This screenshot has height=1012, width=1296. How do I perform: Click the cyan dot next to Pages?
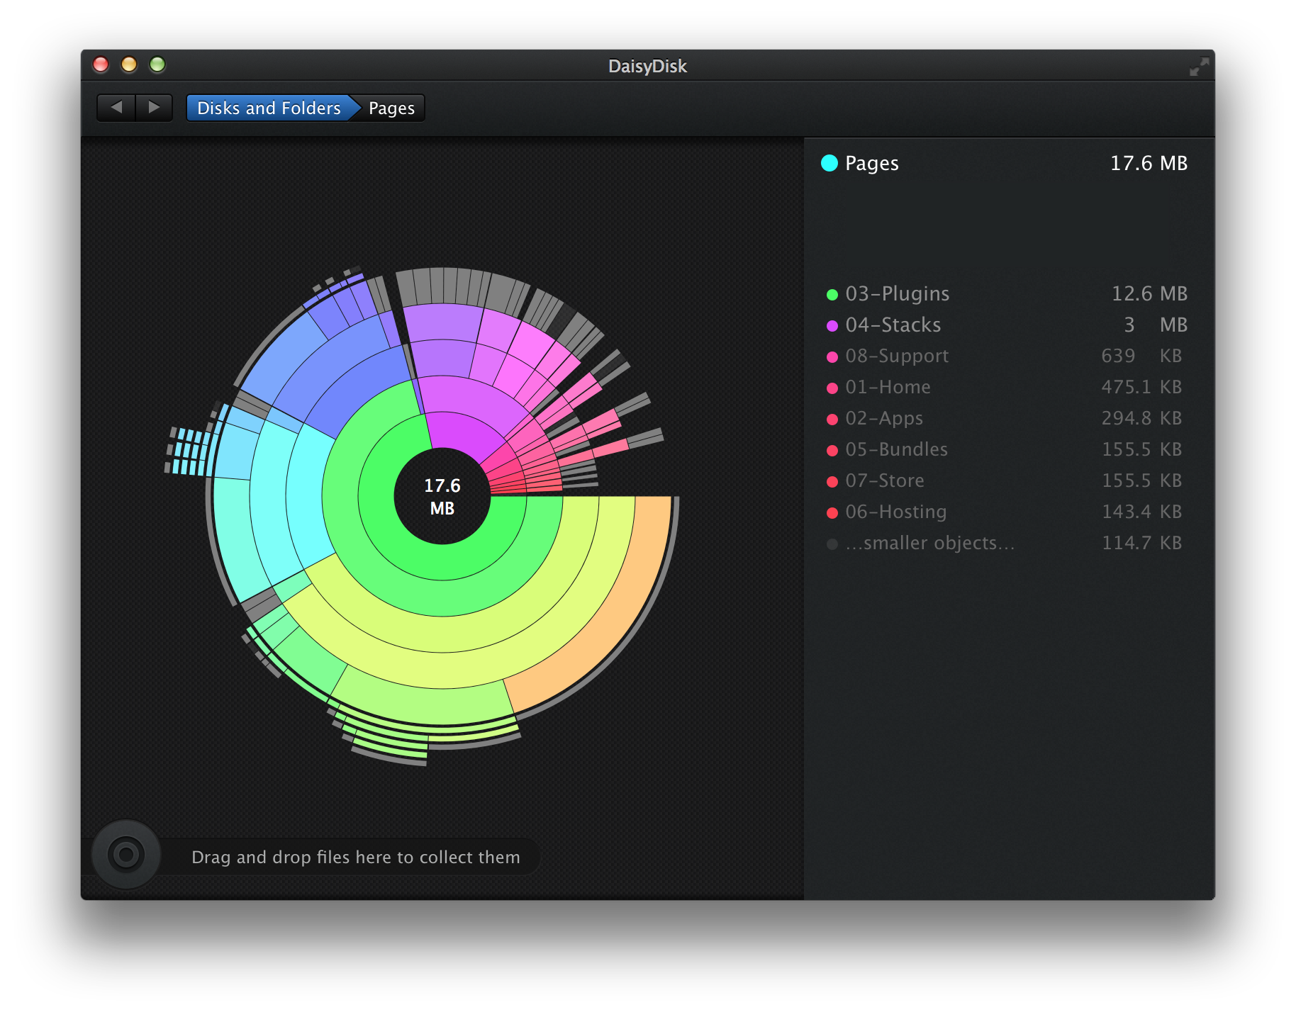829,163
